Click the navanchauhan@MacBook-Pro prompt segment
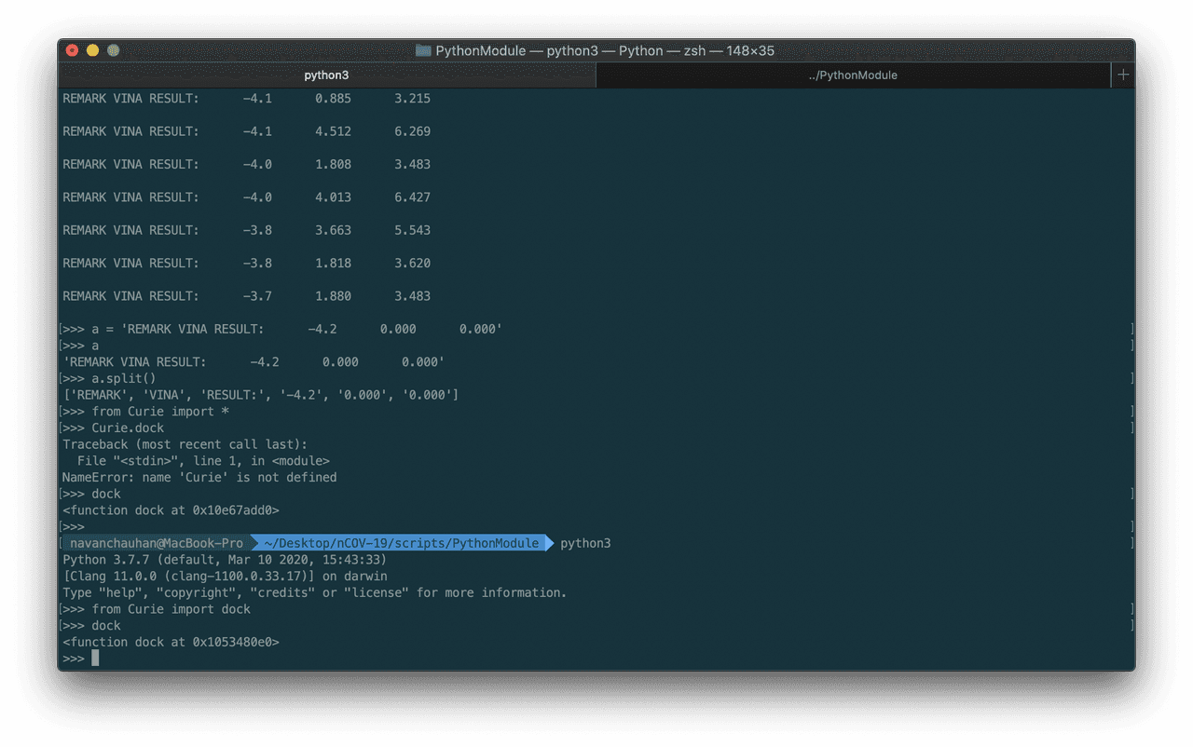 click(156, 543)
